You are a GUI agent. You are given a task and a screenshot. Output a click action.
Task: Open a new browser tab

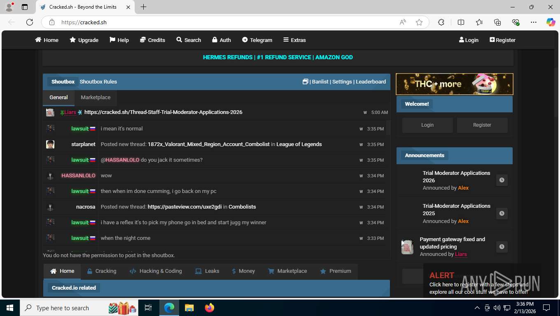tap(143, 7)
